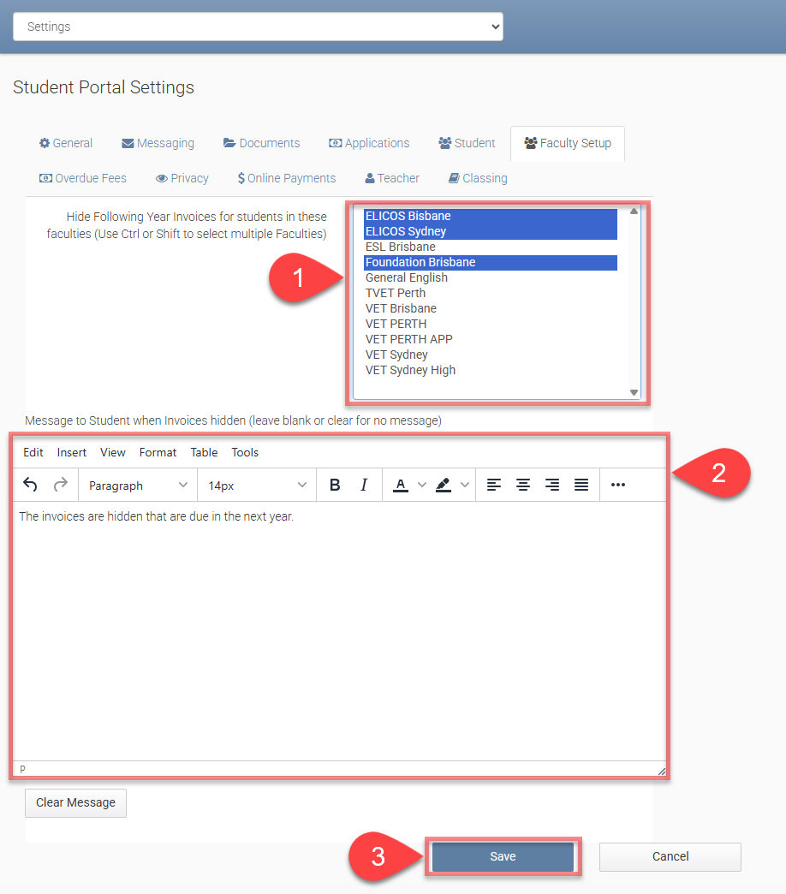
Task: Expand the Paragraph format dropdown
Action: click(138, 486)
